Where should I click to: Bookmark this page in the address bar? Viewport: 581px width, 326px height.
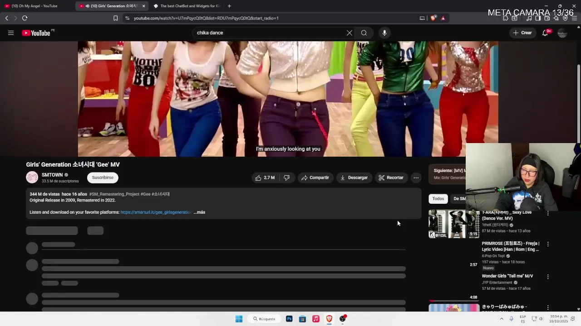pyautogui.click(x=115, y=18)
